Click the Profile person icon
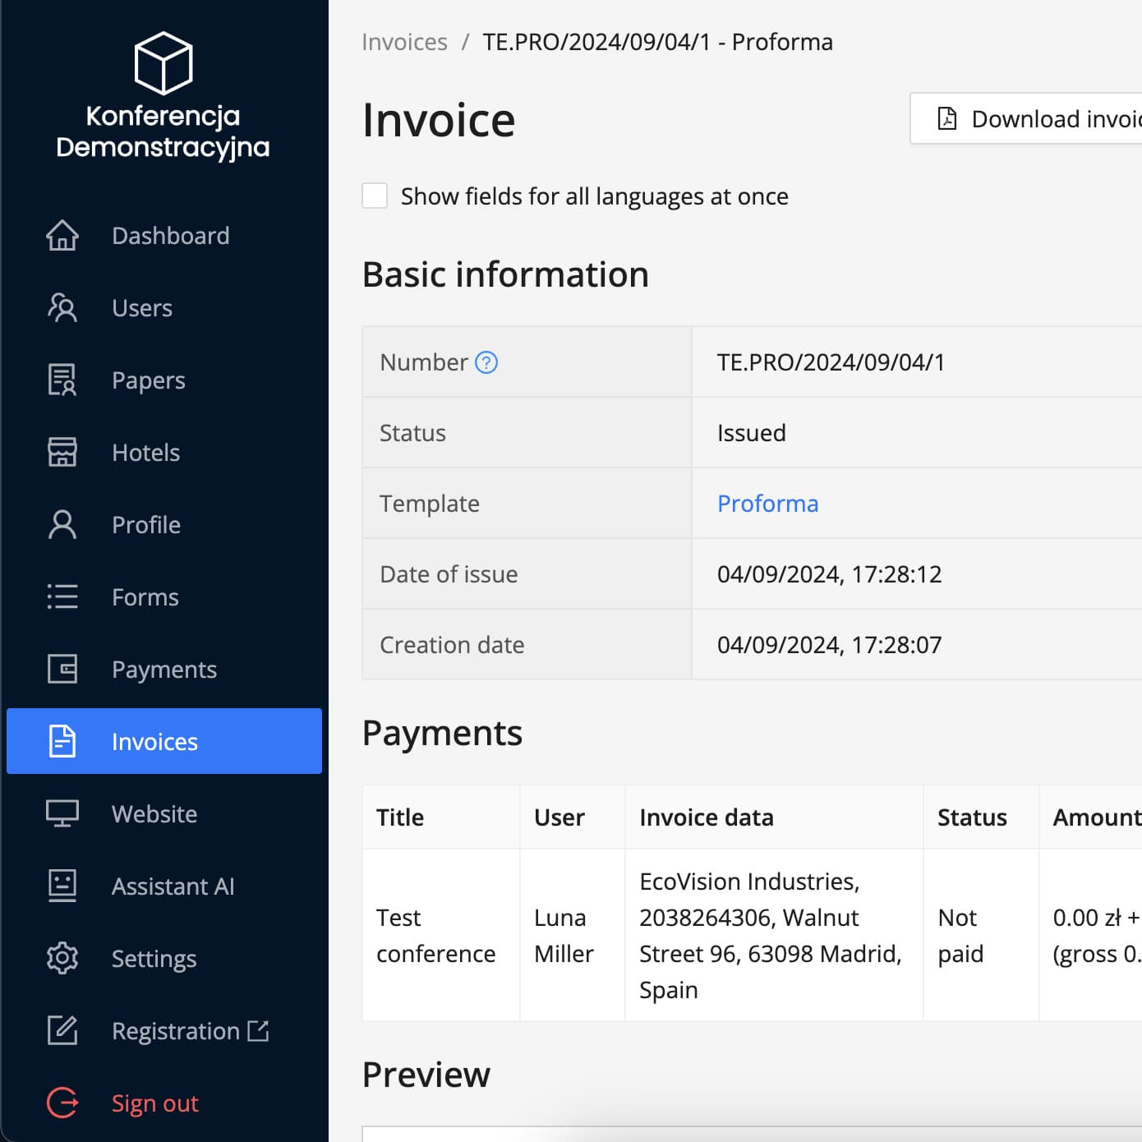The width and height of the screenshot is (1142, 1142). 62,525
